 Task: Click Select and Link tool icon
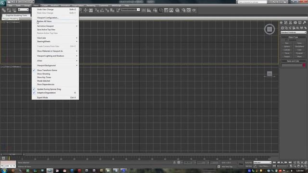click(x=4, y=10)
